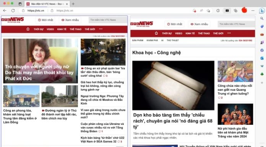Click the browser refresh sync icon in toolbar
The width and height of the screenshot is (266, 147).
click(x=218, y=11)
